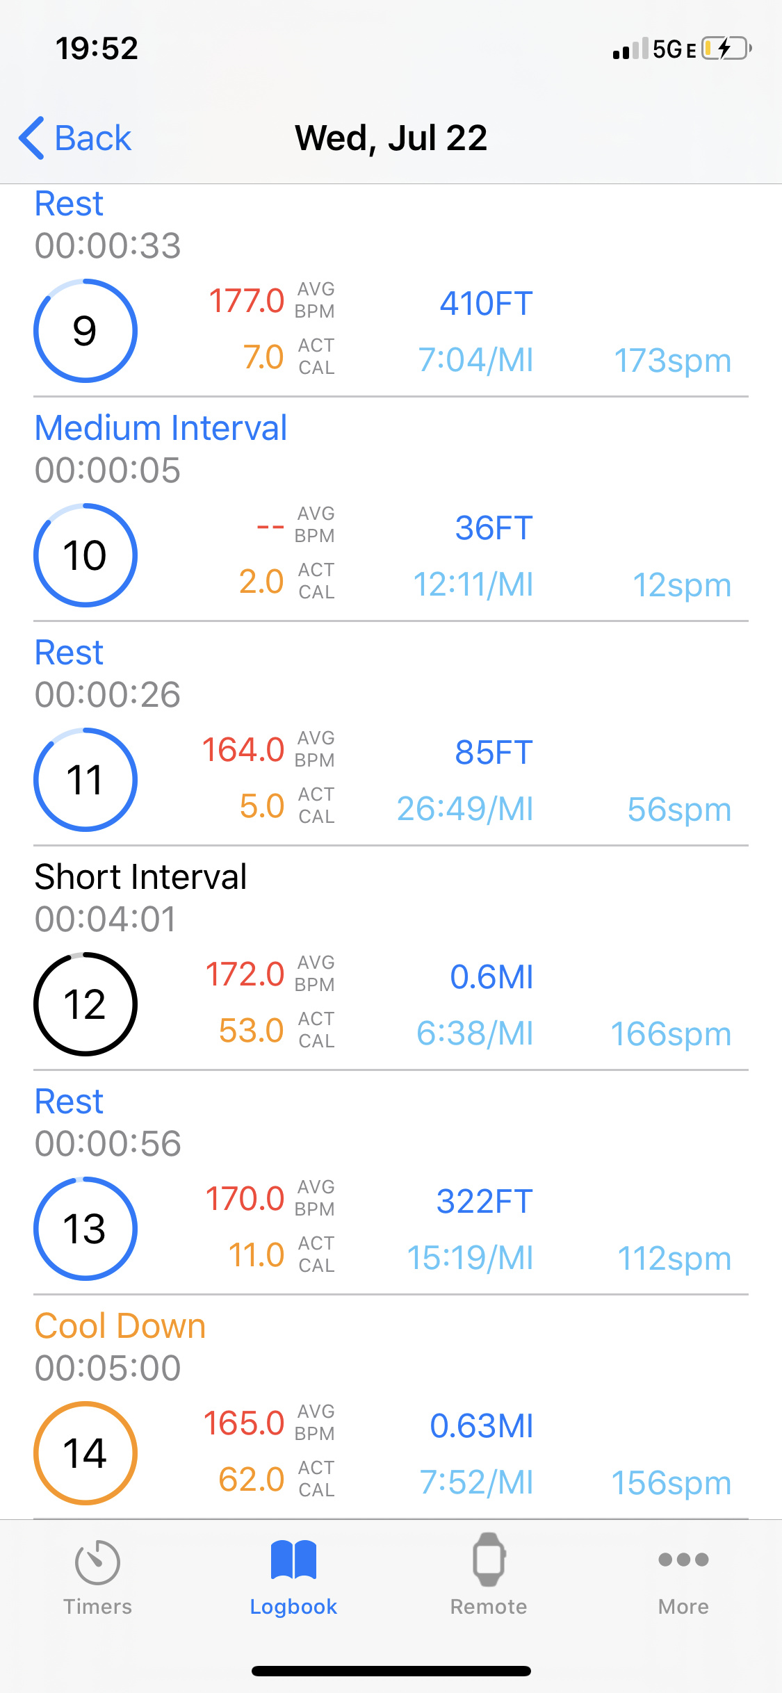This screenshot has width=782, height=1693.
Task: Tap the battery charging status icon
Action: pyautogui.click(x=726, y=49)
